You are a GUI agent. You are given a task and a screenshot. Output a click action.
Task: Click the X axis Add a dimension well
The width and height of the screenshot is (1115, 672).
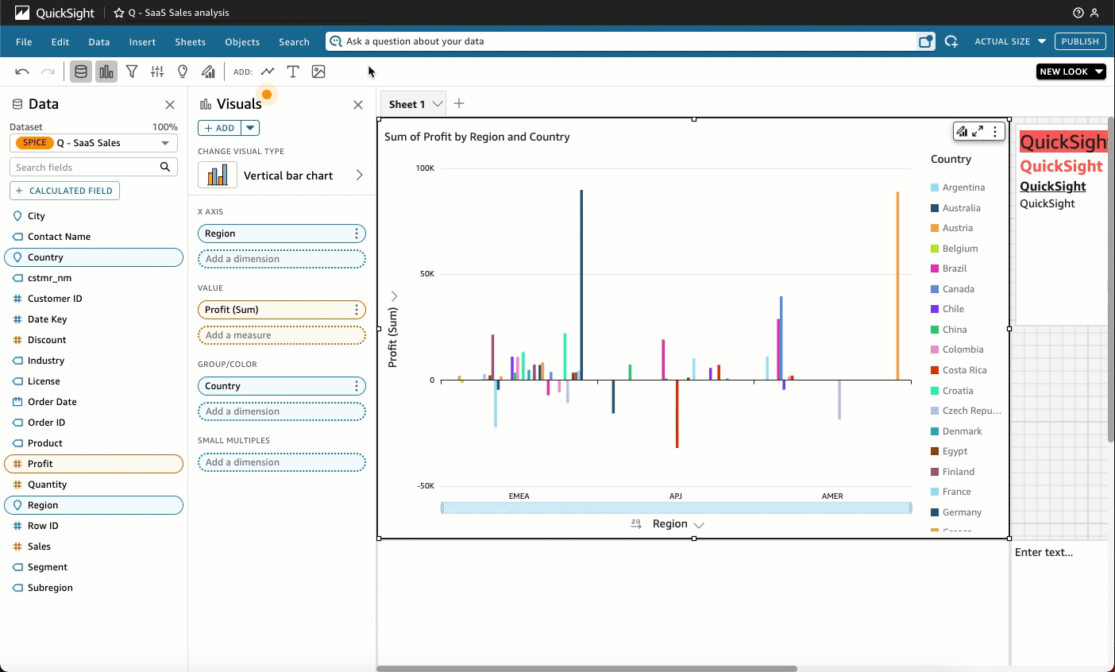(x=282, y=259)
